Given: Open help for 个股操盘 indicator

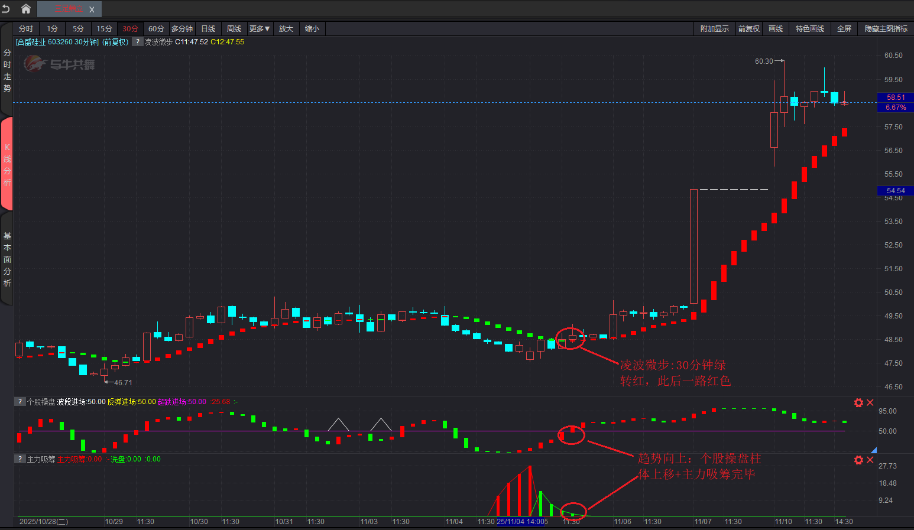Looking at the screenshot, I should 20,402.
